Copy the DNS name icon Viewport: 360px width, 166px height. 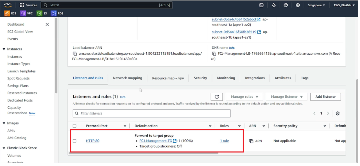point(214,54)
